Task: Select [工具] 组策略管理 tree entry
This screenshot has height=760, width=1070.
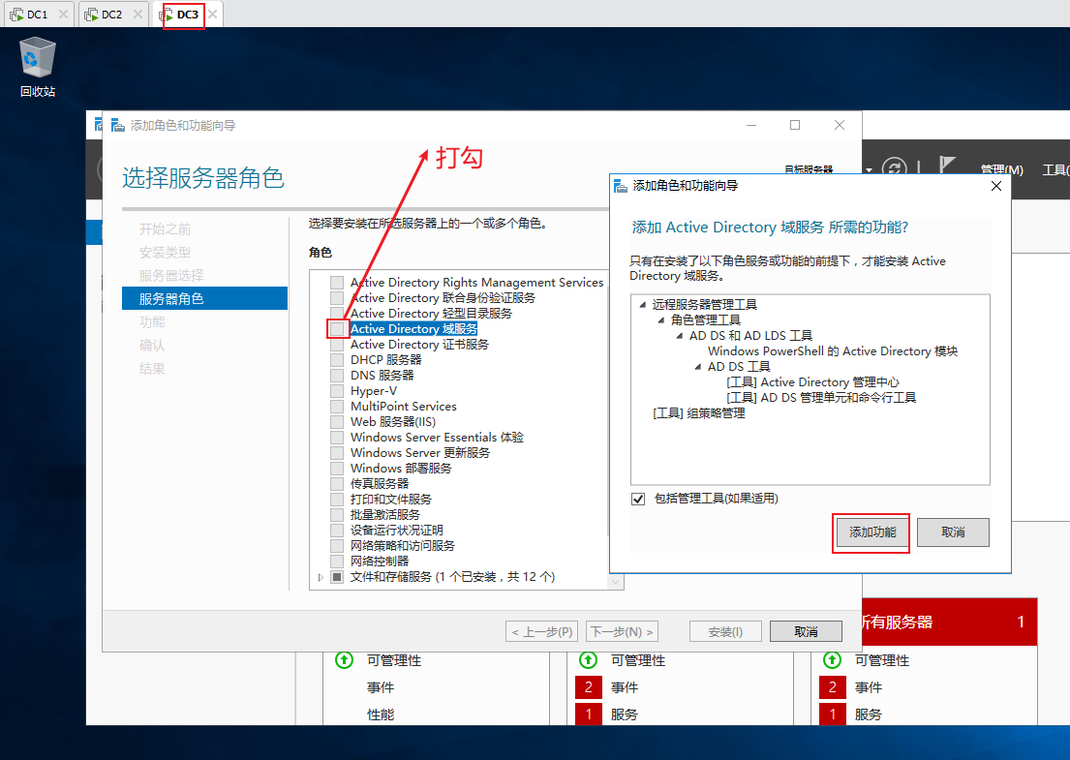Action: [699, 413]
